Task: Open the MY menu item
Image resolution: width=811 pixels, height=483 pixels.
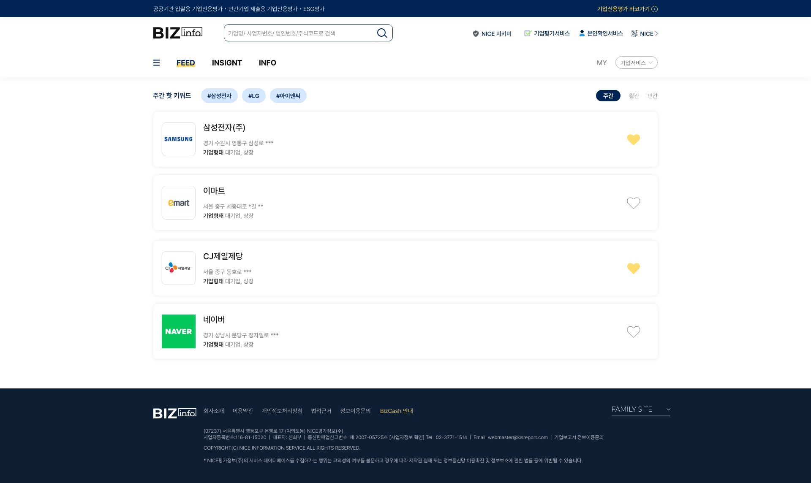Action: (x=602, y=63)
